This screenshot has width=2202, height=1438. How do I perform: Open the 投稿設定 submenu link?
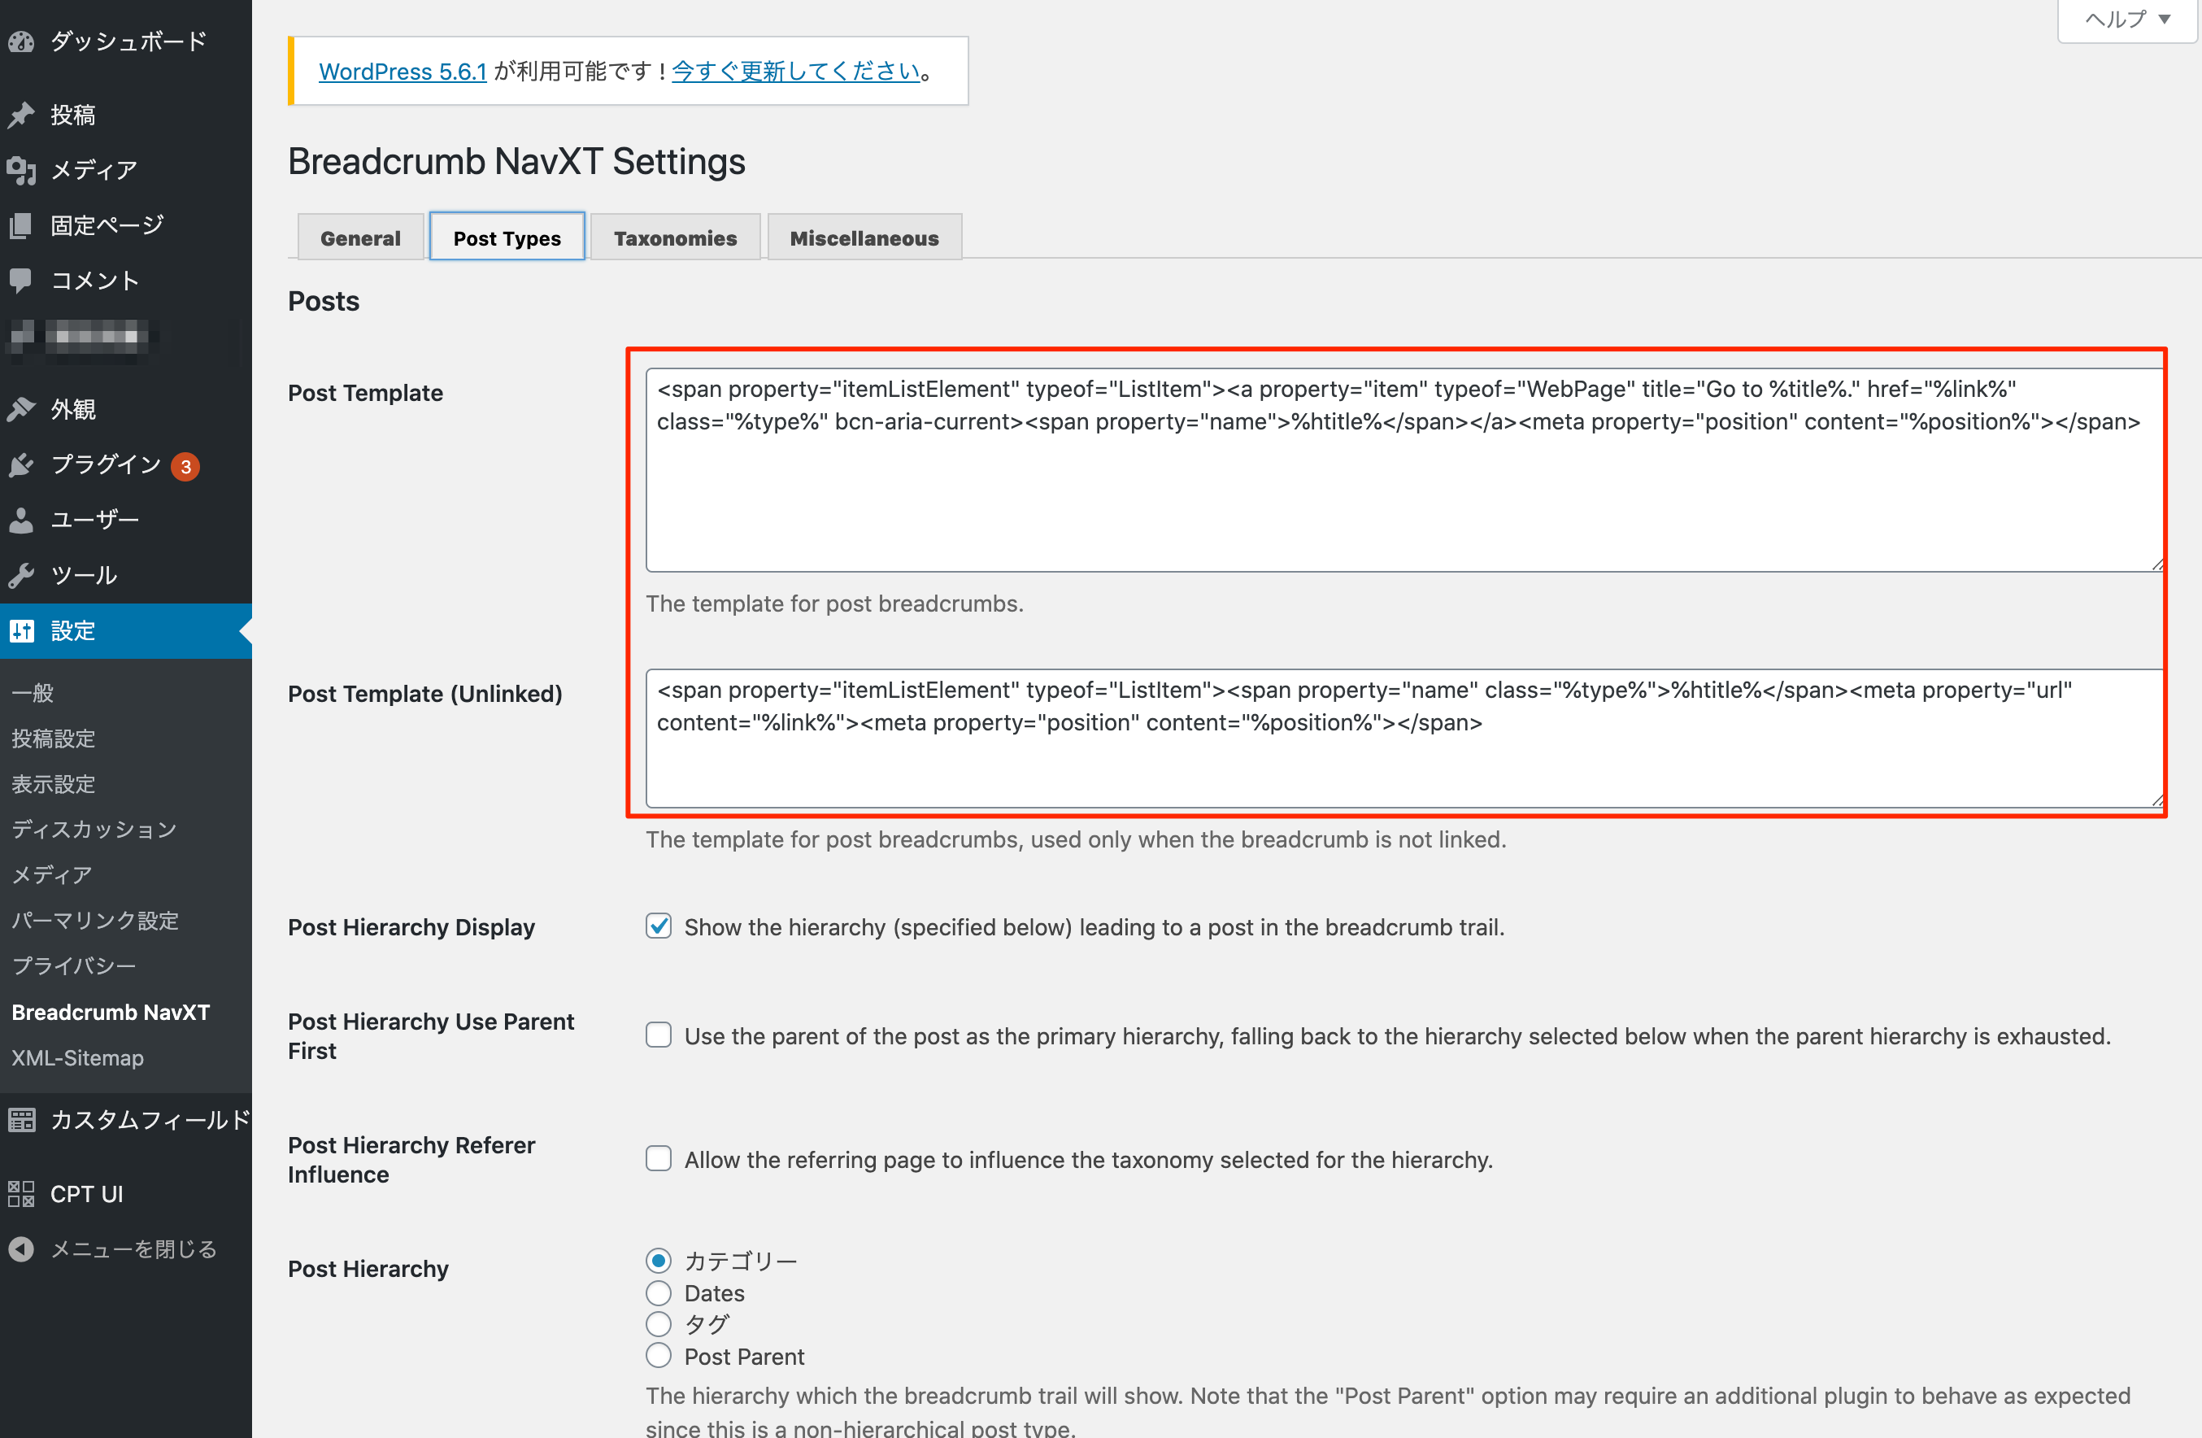[x=54, y=739]
